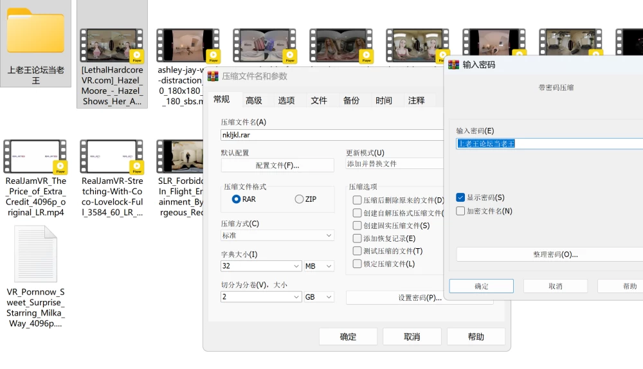Select the third video thumbnail in top row
Image resolution: width=643 pixels, height=369 pixels.
click(264, 45)
